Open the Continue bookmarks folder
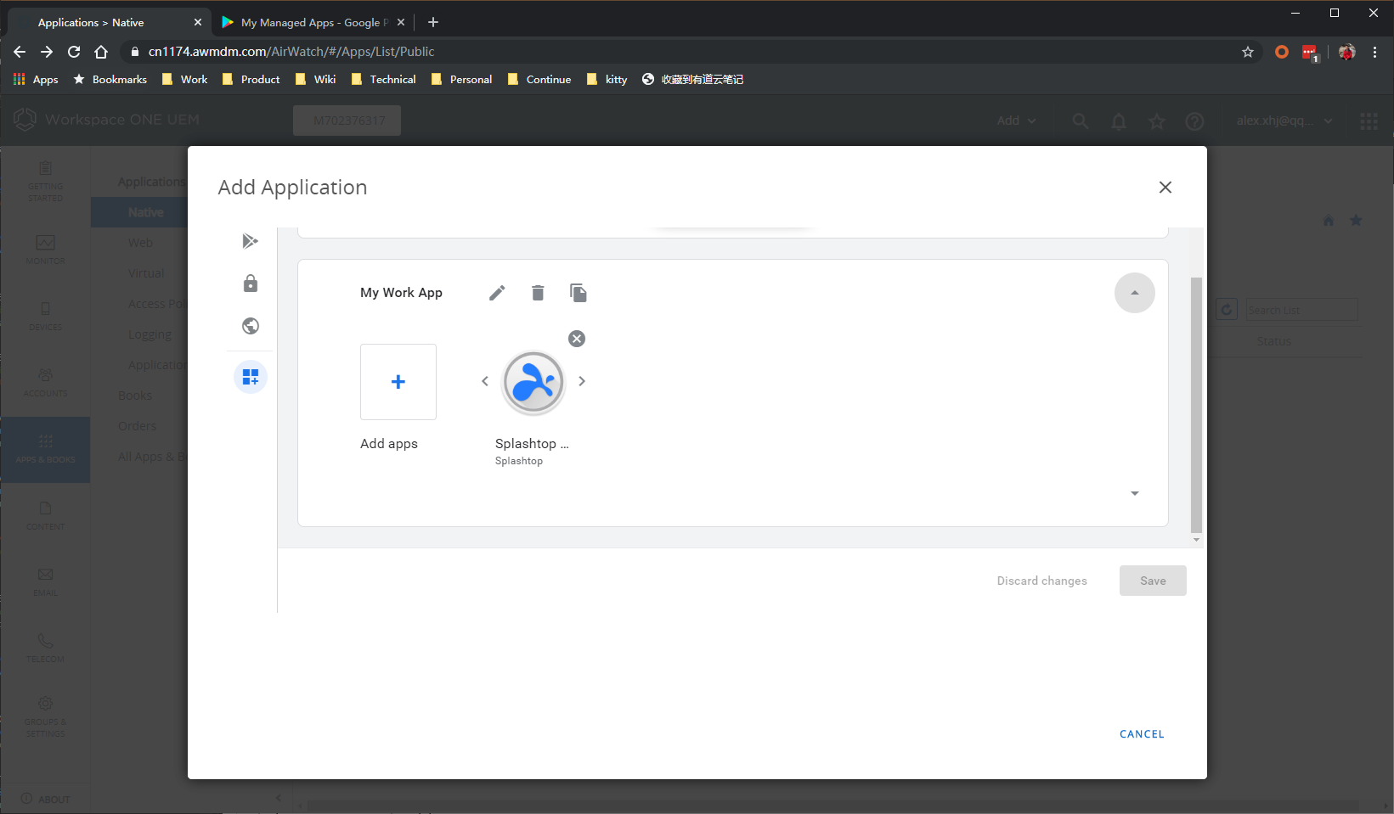The image size is (1394, 814). (x=539, y=79)
